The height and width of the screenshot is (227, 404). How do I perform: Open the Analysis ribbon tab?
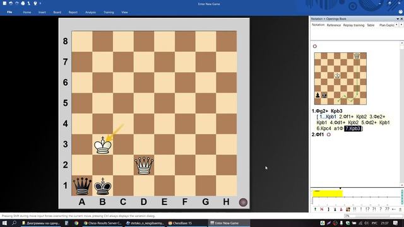tap(90, 12)
